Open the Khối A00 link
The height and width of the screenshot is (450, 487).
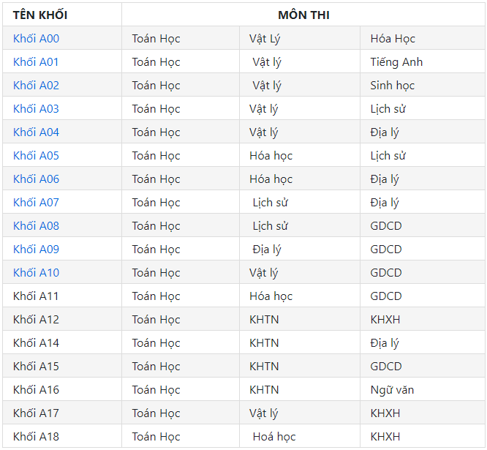click(36, 39)
